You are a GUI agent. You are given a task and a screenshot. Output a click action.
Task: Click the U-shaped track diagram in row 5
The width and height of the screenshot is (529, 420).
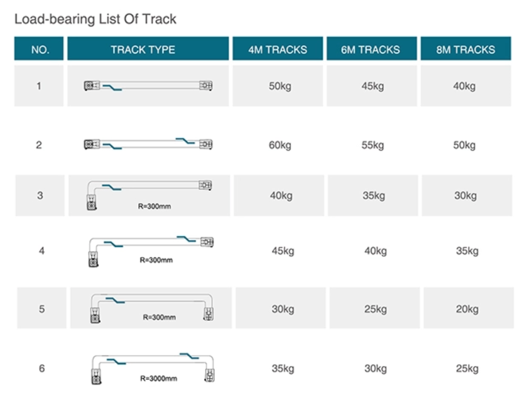coord(152,308)
